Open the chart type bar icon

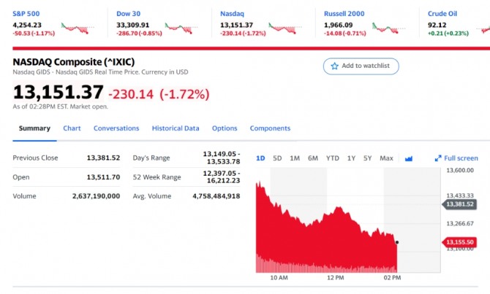[409, 158]
